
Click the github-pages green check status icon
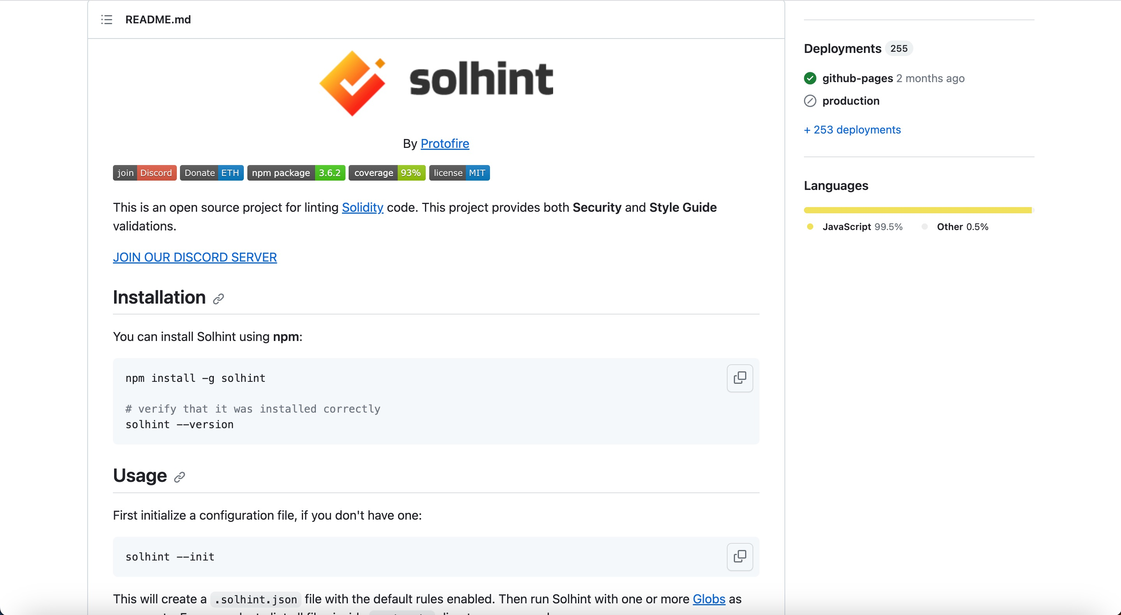pos(810,78)
